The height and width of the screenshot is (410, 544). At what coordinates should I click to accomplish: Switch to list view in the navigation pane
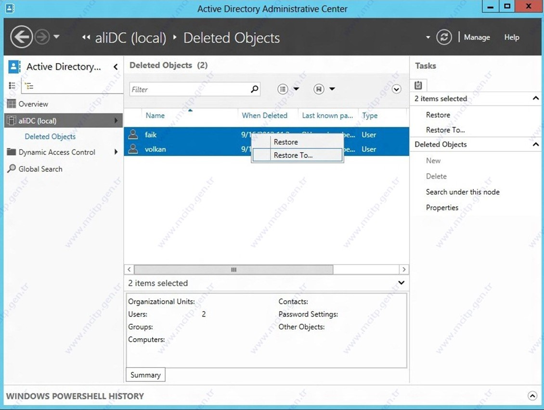coord(12,85)
